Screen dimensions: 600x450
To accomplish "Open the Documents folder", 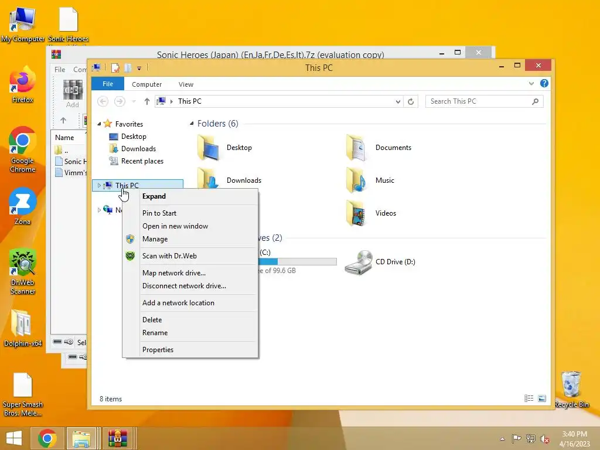I will click(379, 148).
